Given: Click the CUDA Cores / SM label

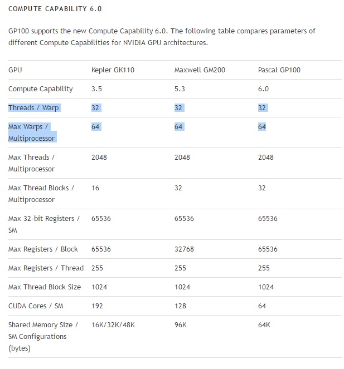Looking at the screenshot, I should [36, 306].
